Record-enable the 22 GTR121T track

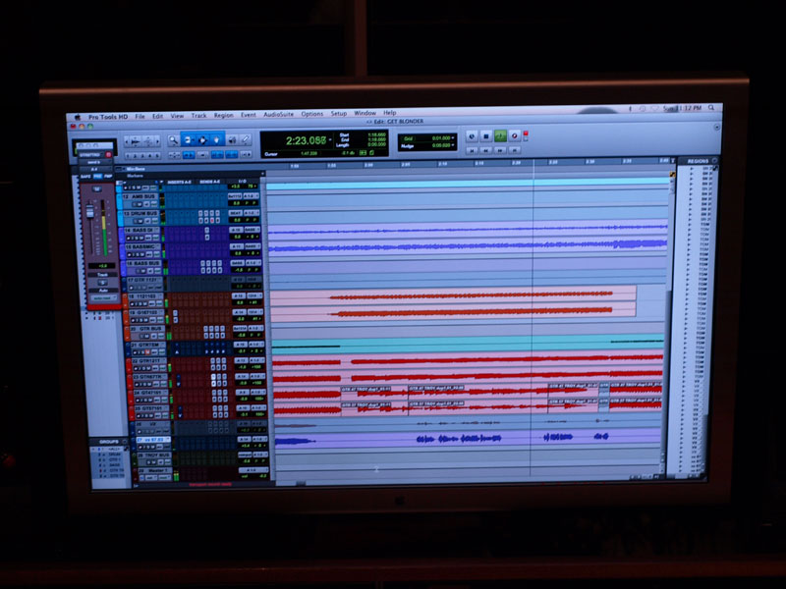pos(136,369)
